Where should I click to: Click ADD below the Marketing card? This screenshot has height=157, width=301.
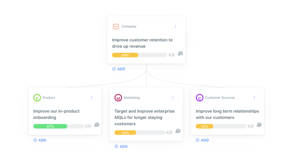point(121,146)
